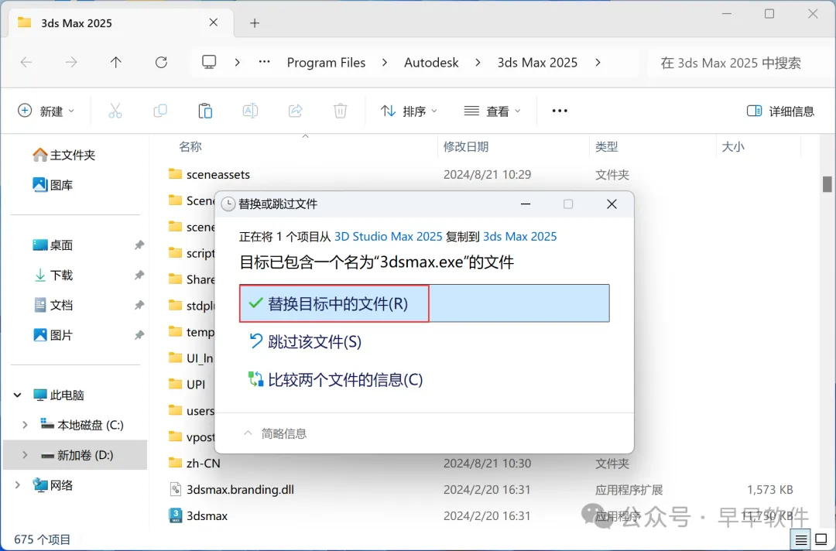The image size is (836, 551).
Task: Expand 新加卷 (D:) in the tree
Action: point(25,455)
